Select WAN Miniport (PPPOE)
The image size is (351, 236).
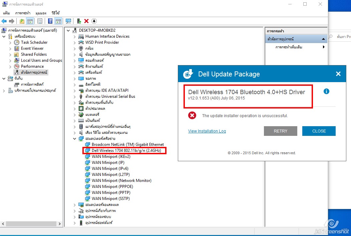tap(112, 187)
